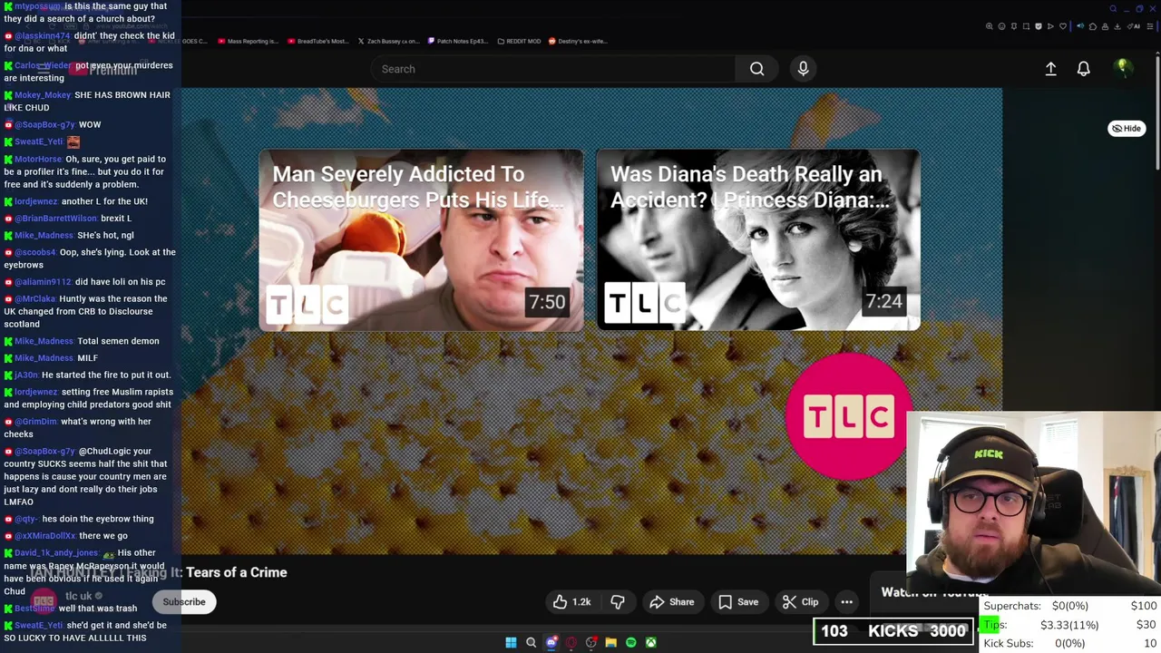Click the YouTube search magnifier button
1161x653 pixels.
756,69
